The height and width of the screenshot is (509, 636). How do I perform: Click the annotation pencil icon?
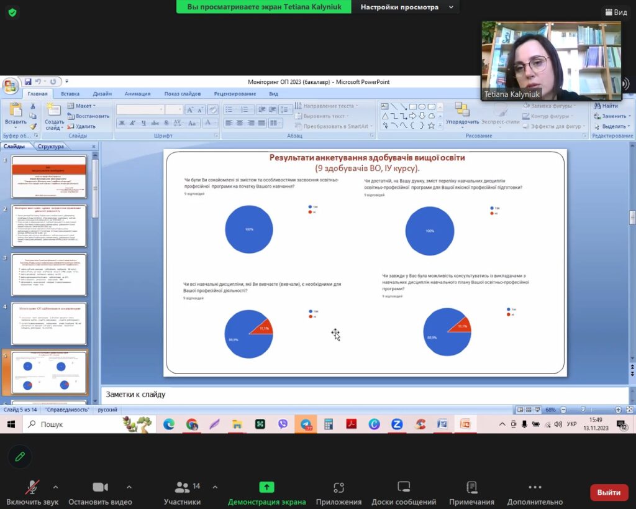pos(20,457)
